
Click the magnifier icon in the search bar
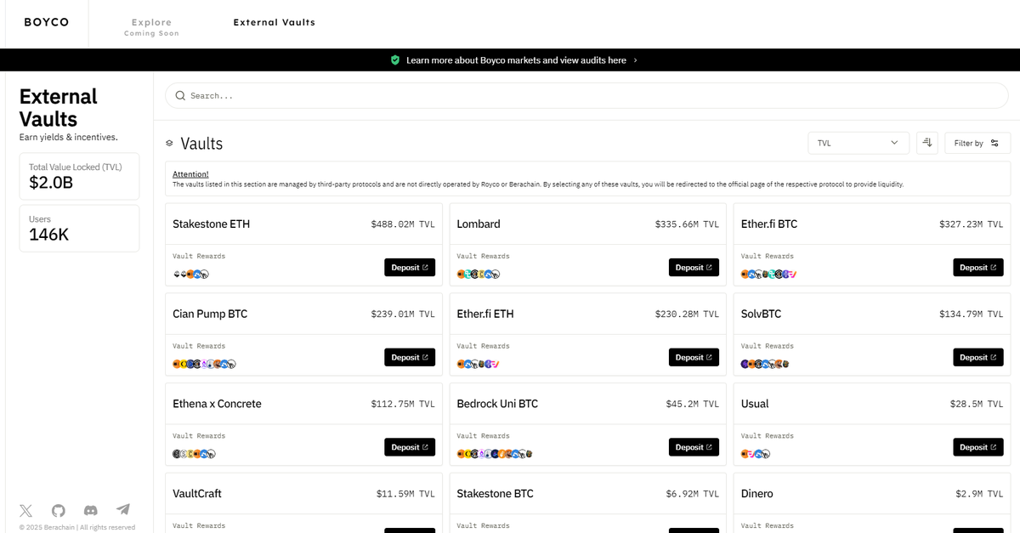point(180,96)
